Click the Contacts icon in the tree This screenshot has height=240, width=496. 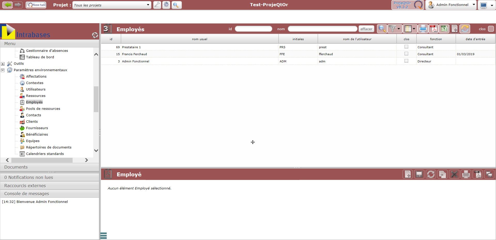click(x=22, y=115)
